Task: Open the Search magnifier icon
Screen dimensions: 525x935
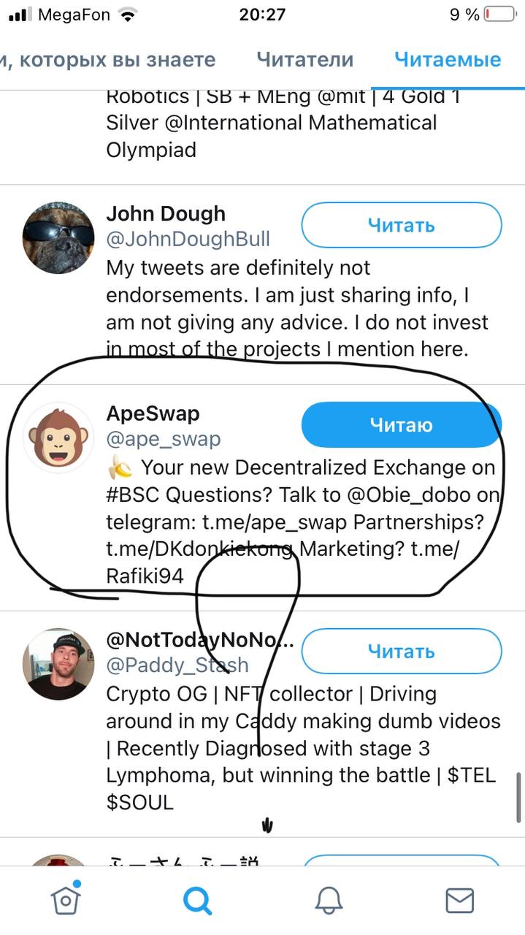Action: click(197, 900)
